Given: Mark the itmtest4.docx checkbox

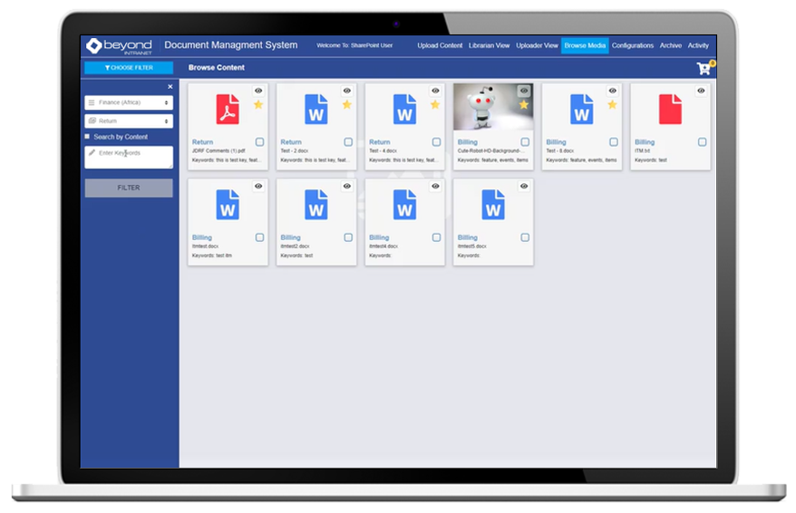Looking at the screenshot, I should click(x=437, y=237).
